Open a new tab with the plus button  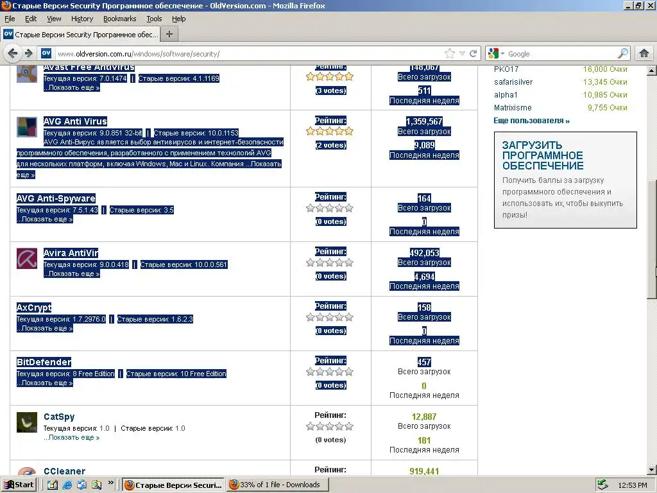point(169,34)
